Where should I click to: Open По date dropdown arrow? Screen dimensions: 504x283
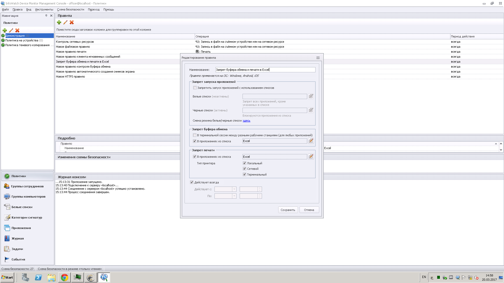tap(234, 196)
